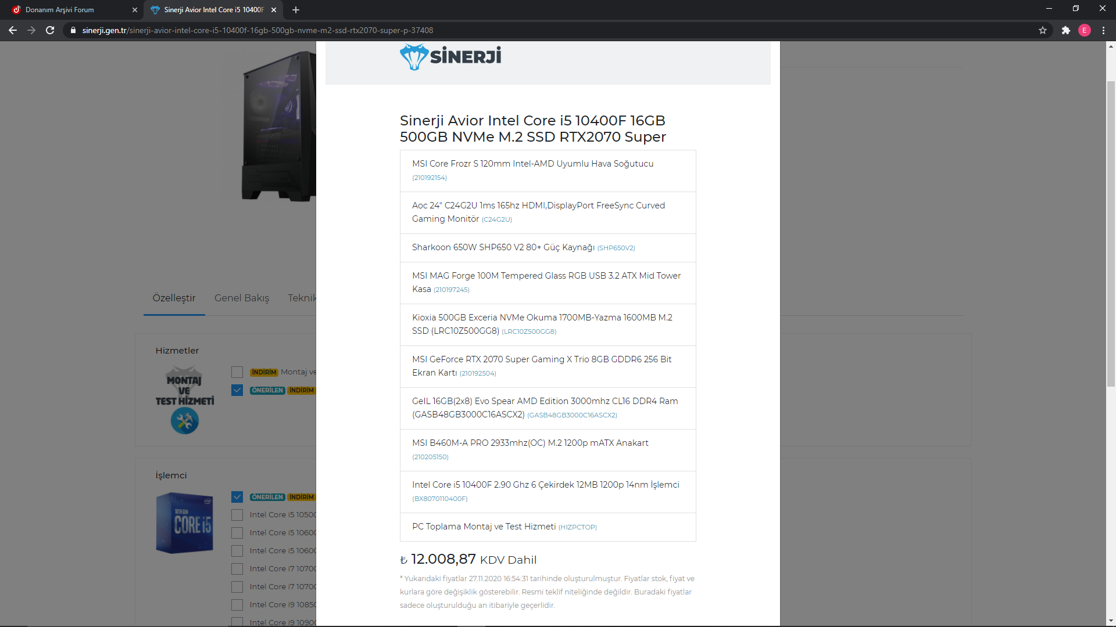Select PC Toplama Montaj ve Test row
This screenshot has height=627, width=1116.
point(548,527)
